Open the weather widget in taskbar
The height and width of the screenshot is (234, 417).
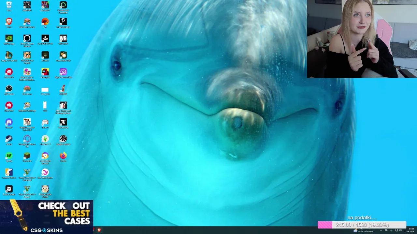click(365, 230)
